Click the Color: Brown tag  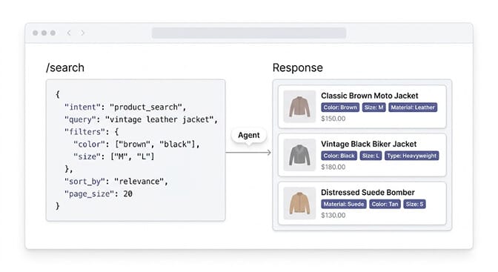click(x=340, y=107)
